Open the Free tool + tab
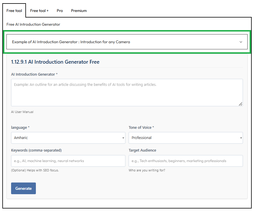Image resolution: width=254 pixels, height=212 pixels. (39, 11)
